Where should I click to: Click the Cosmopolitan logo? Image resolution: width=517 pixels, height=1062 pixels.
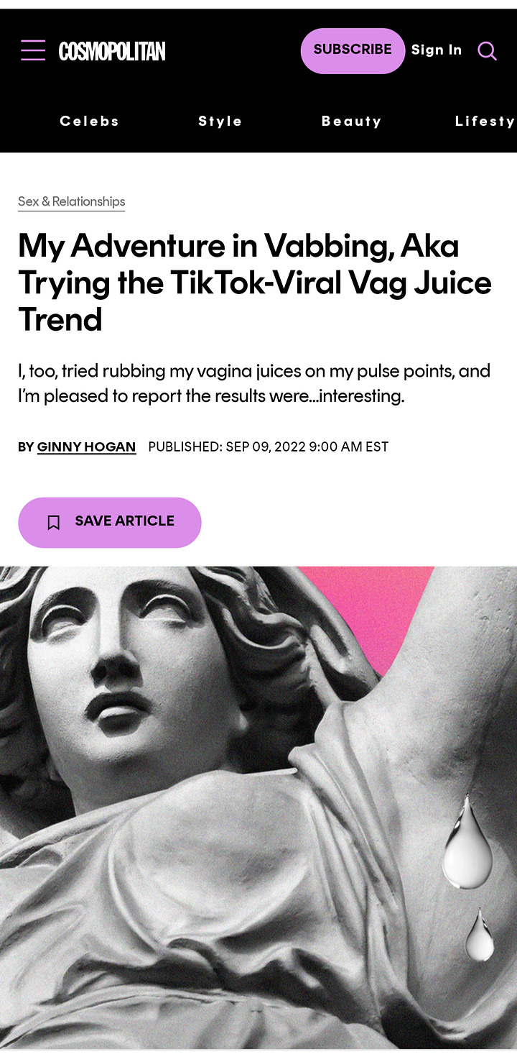112,51
